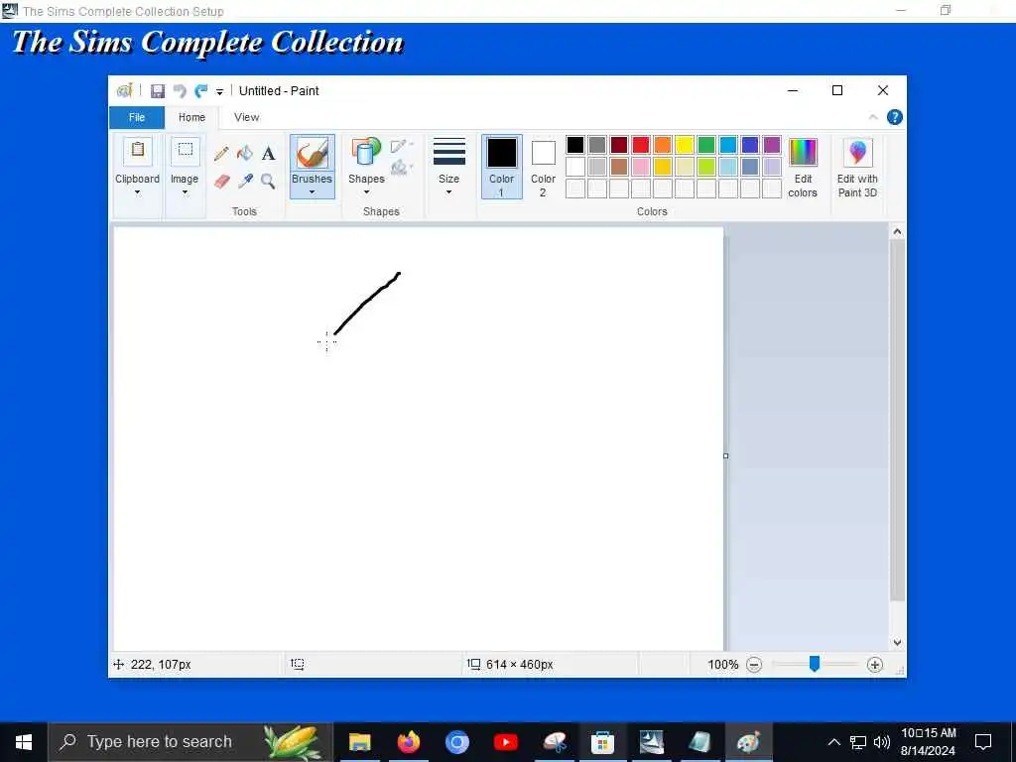Switch to the Home tab
1016x762 pixels.
tap(191, 117)
